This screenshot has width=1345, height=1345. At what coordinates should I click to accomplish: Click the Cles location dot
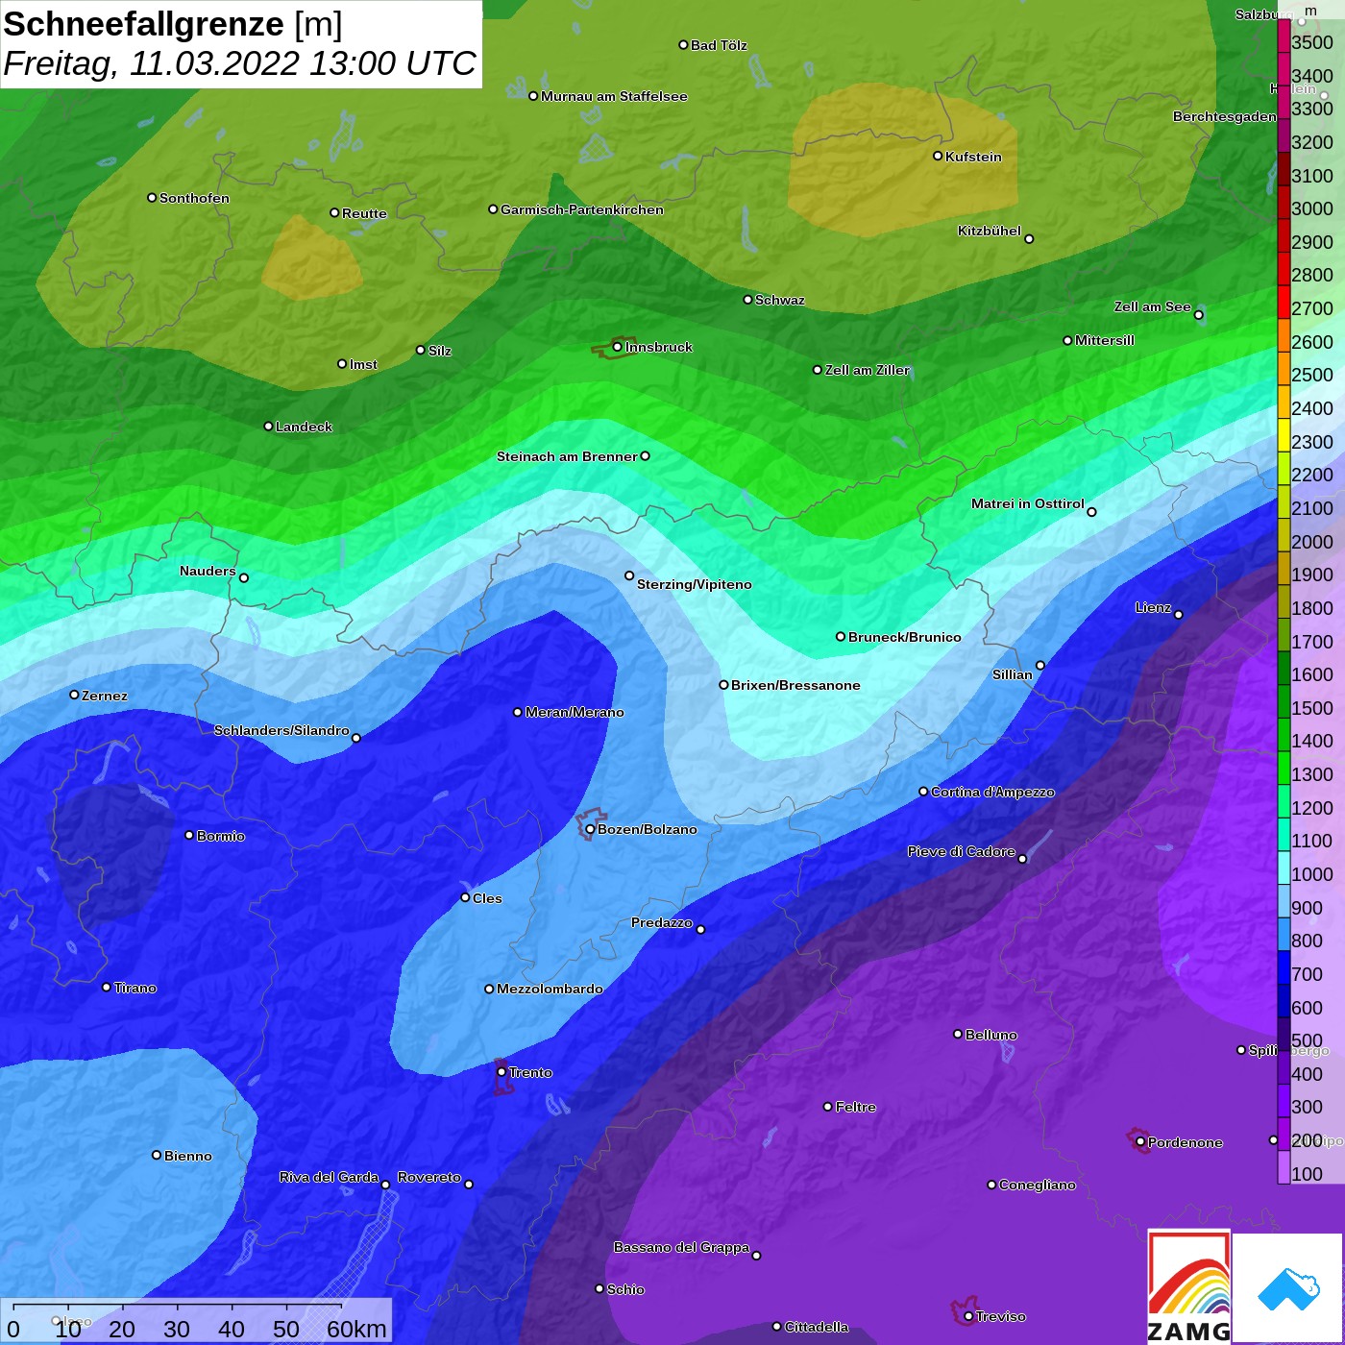point(465,898)
